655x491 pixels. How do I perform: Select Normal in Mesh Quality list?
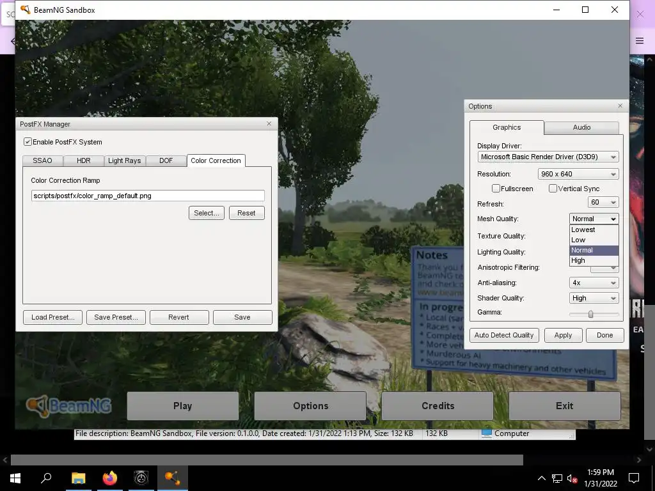pos(594,250)
